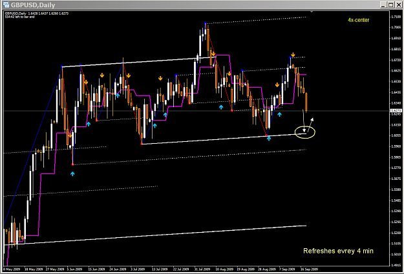Image resolution: width=404 pixels, height=274 pixels.
Task: Maximize the GBPUSD,Daily chart window
Action: 391,5
